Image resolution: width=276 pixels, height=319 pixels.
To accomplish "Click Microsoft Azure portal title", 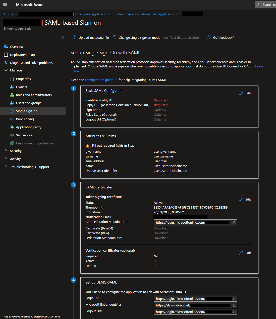I will coord(30,5).
